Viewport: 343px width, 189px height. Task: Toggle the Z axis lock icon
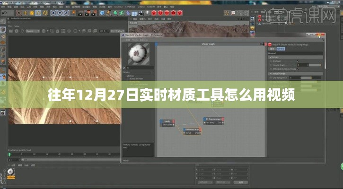(66, 13)
